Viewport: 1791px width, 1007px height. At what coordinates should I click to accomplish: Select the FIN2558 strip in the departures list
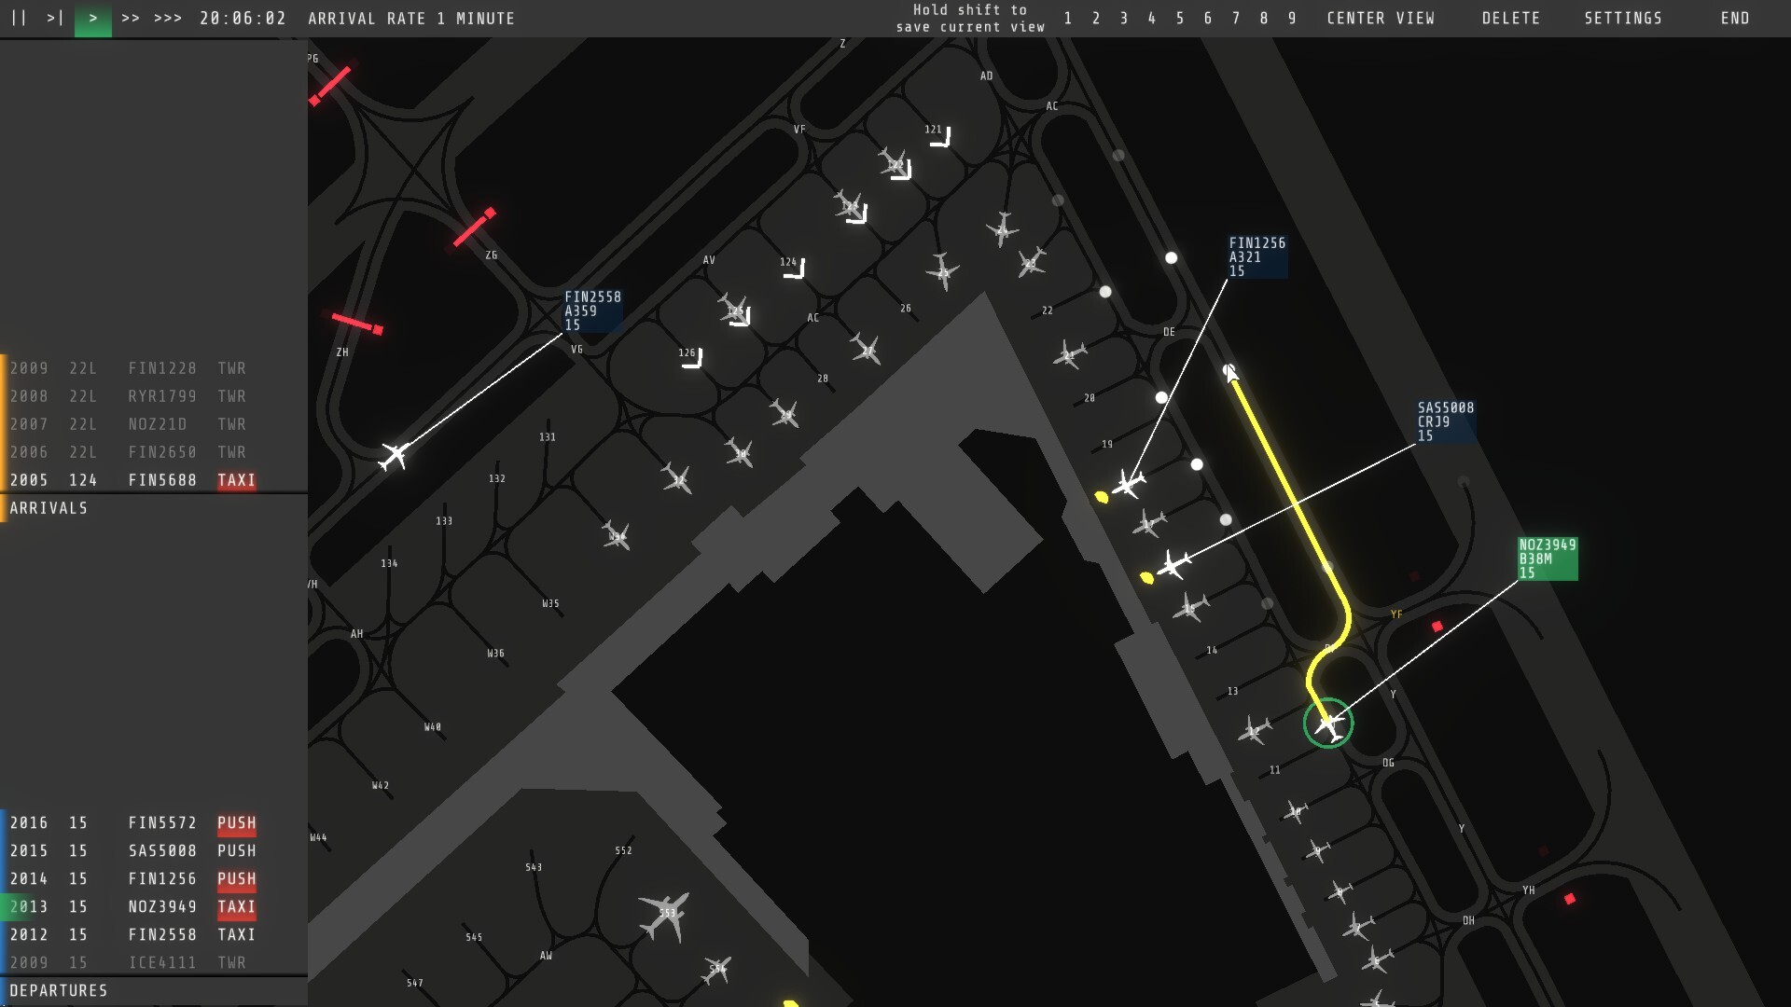162,934
